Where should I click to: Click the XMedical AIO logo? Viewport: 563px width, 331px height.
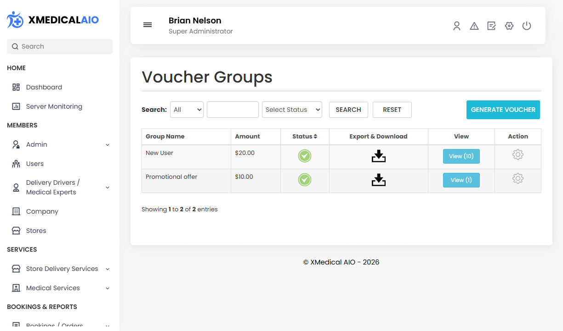[x=52, y=19]
